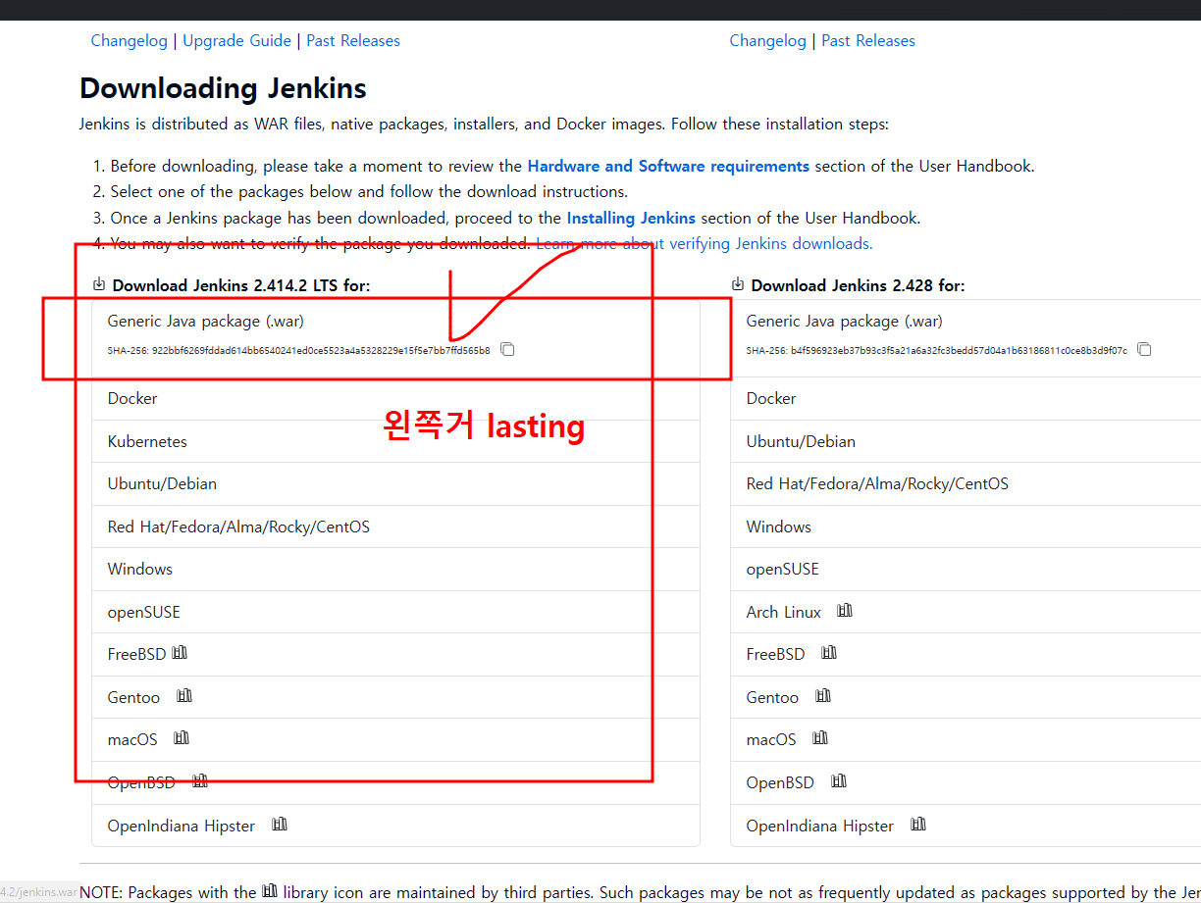Select Gentoo under the LTS release

(x=395, y=697)
